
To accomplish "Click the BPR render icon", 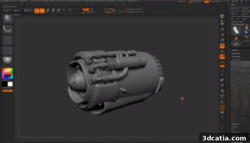I will pyautogui.click(x=222, y=16).
